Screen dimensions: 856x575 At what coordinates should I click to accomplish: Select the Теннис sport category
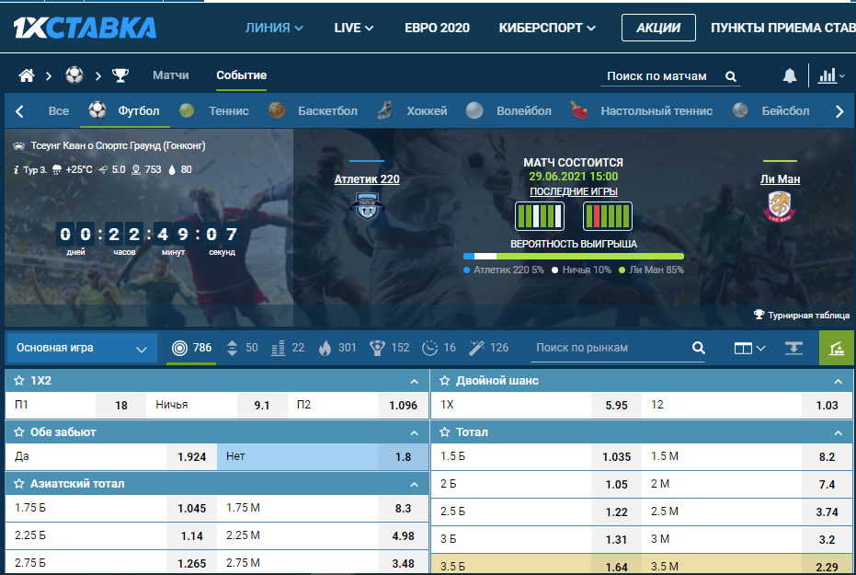(214, 110)
